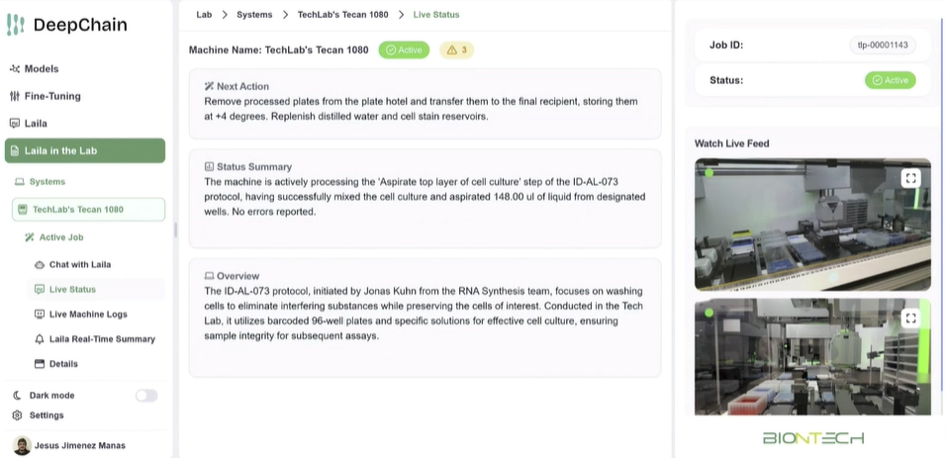Click the job ID tlp-00001143 chip
This screenshot has height=458, width=947.
point(883,45)
